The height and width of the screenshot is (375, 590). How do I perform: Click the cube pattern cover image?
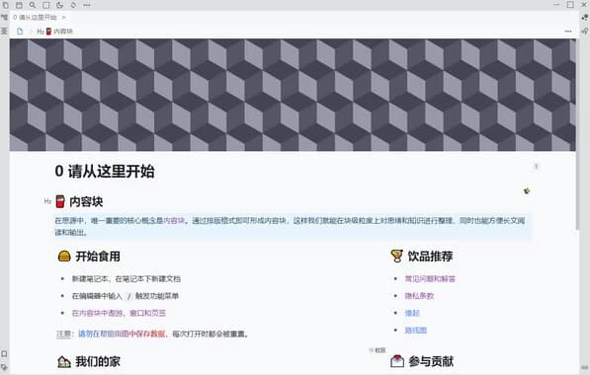click(x=293, y=95)
